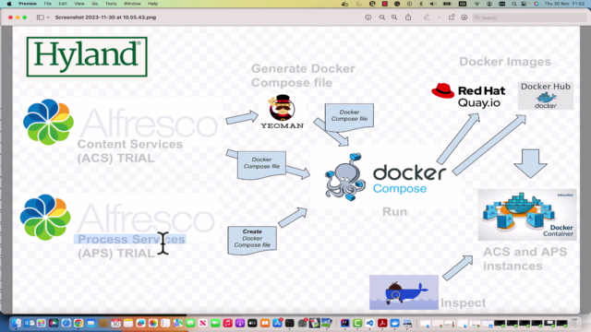Screen dimensions: 591x332
Task: Open the Go menu
Action: [x=94, y=4]
